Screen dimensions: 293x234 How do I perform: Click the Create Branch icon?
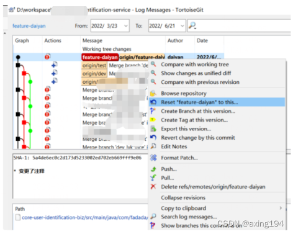[153, 111]
